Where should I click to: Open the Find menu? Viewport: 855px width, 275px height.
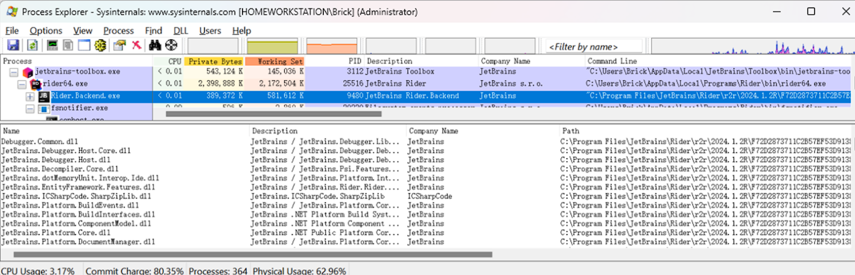[153, 30]
